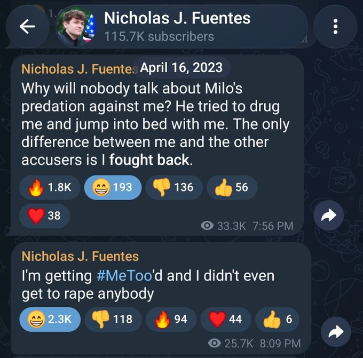
Task: Tap the April 16, 2023 date badge
Action: point(181,68)
